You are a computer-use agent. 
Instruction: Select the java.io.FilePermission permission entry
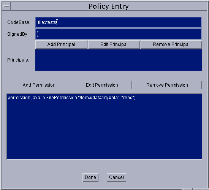click(71, 98)
